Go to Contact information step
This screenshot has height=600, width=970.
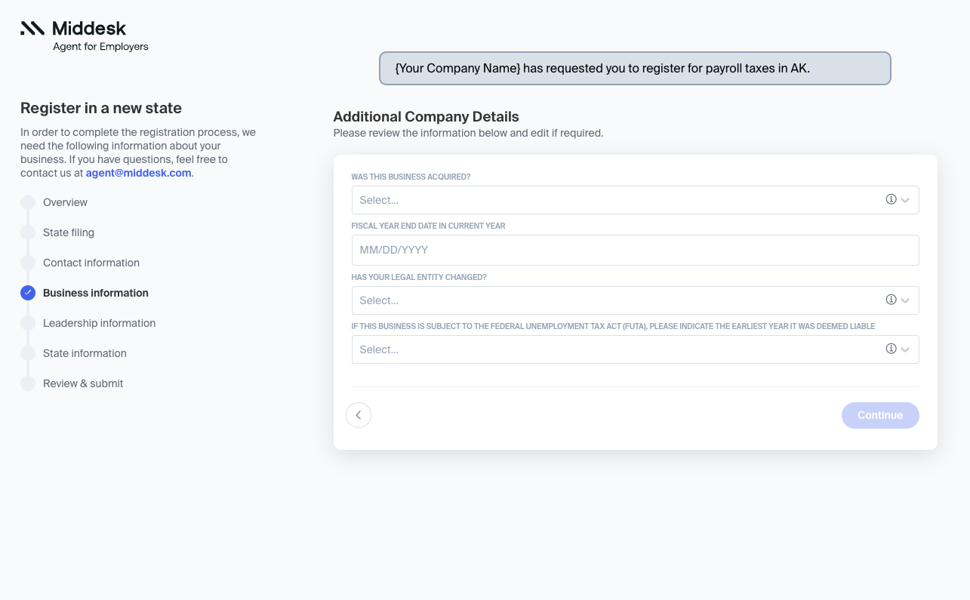click(x=91, y=263)
